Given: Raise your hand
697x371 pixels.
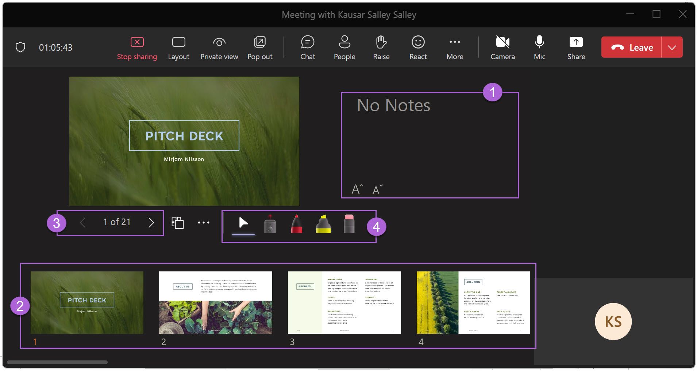Looking at the screenshot, I should [381, 47].
